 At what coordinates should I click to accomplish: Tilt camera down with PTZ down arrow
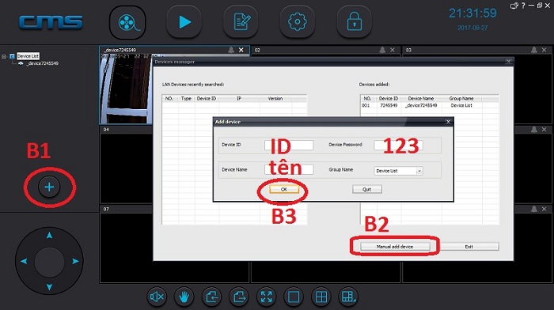coord(49,287)
